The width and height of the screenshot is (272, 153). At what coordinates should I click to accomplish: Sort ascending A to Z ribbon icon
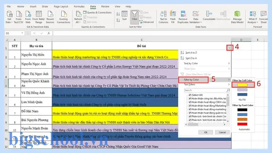tap(118, 14)
